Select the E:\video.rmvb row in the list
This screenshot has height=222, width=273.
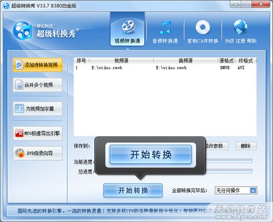tap(165, 68)
